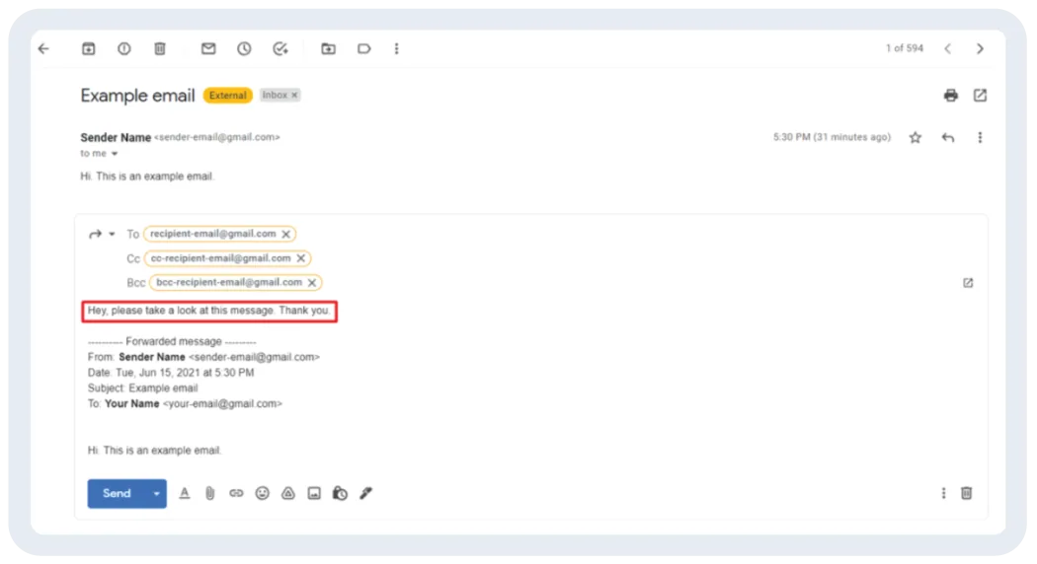This screenshot has height=564, width=1037.
Task: Select the recipient-email@gmail.com chip
Action: coord(219,234)
